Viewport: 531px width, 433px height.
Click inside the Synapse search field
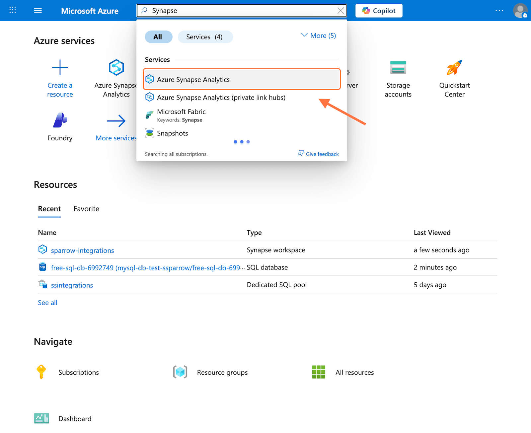pos(242,11)
